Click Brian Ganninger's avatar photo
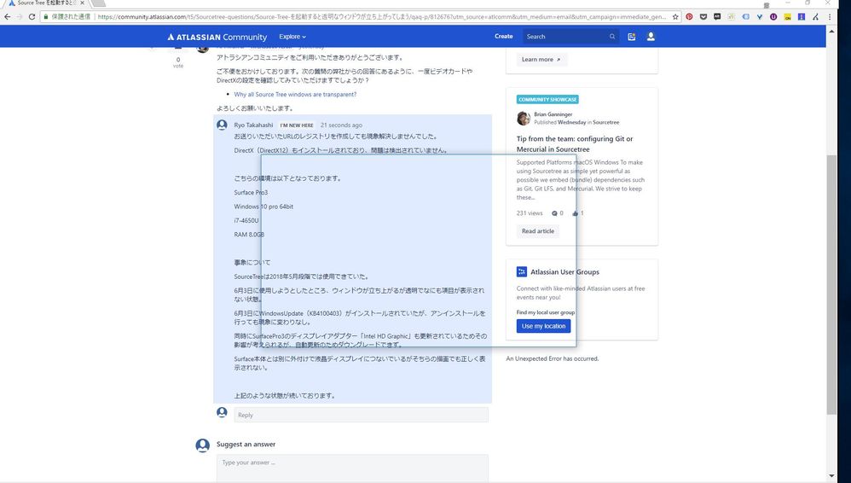The height and width of the screenshot is (483, 851). [524, 118]
